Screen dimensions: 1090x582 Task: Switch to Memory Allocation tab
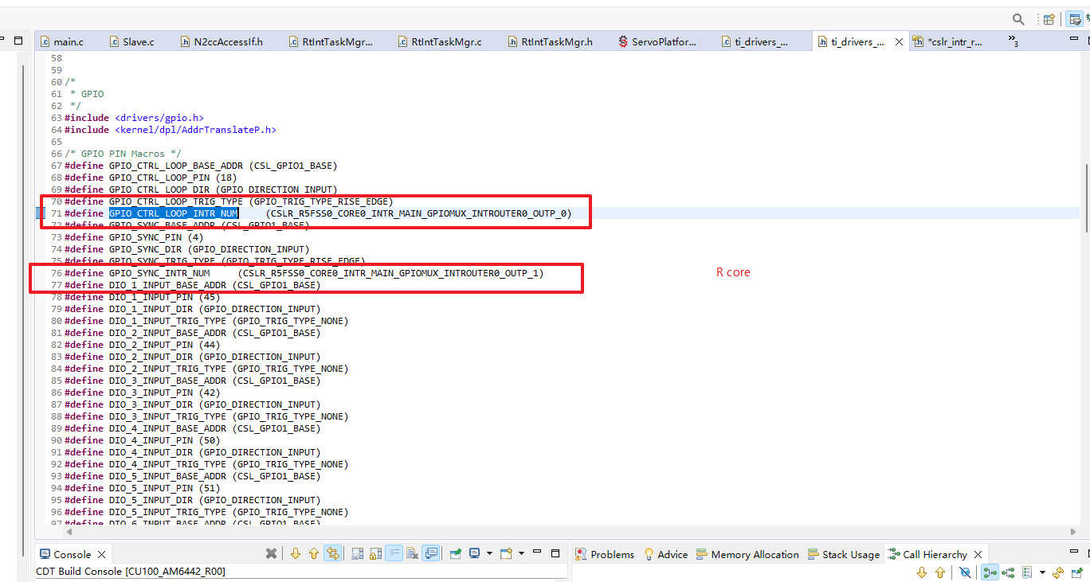coord(747,554)
